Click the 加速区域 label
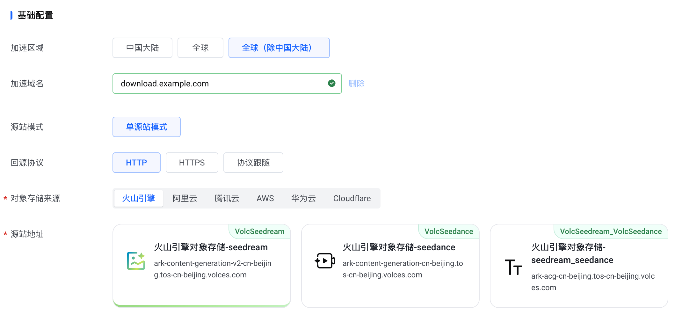 coord(27,48)
